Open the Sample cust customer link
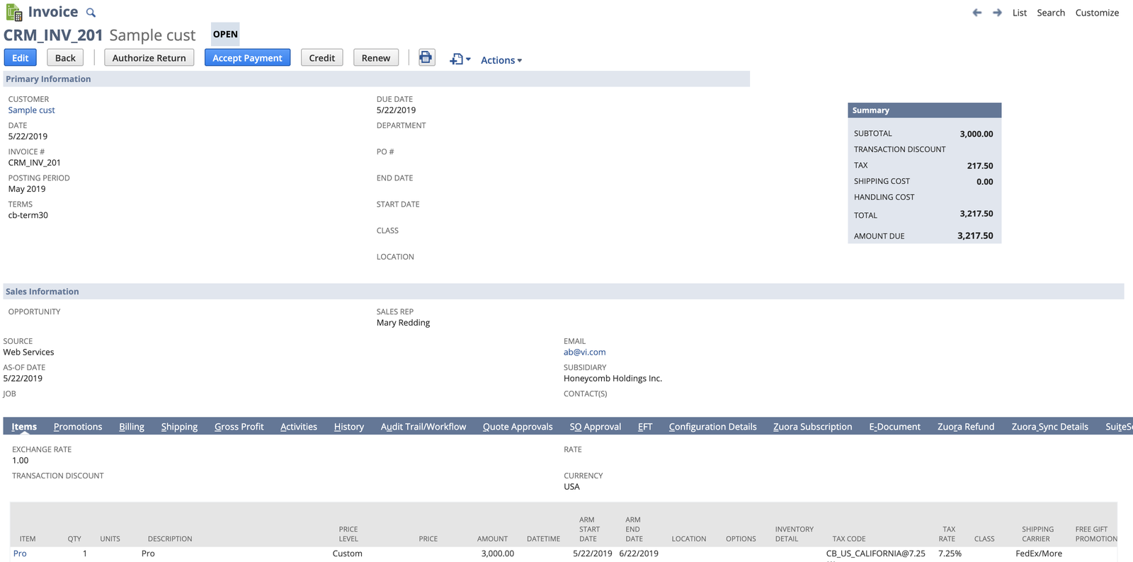This screenshot has height=562, width=1133. click(x=31, y=110)
